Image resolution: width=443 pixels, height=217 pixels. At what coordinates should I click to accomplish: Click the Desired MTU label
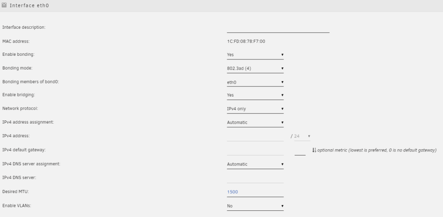(16, 192)
